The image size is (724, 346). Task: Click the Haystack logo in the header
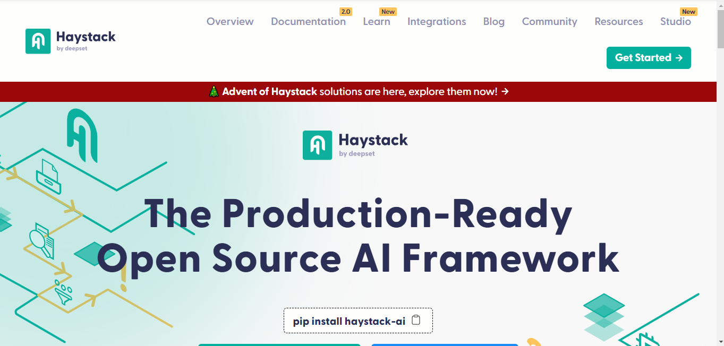click(71, 41)
